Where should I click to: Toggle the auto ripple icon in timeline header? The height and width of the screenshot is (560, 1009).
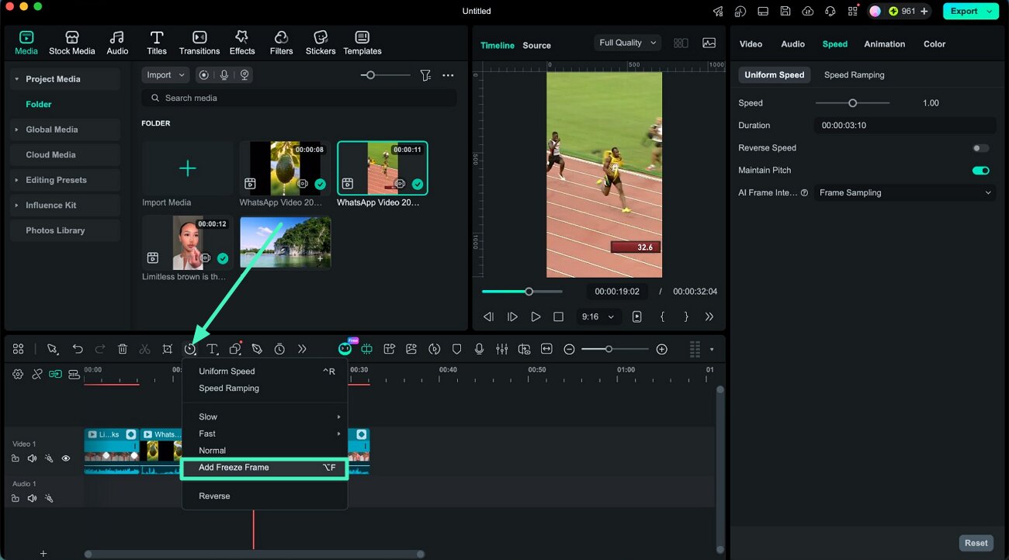coord(55,374)
